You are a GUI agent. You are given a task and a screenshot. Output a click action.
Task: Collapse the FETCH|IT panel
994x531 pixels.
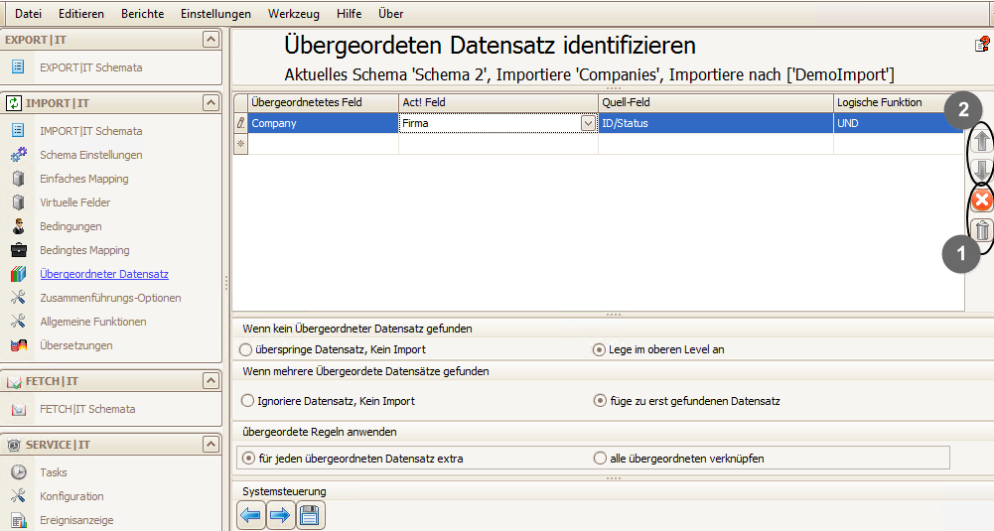tap(211, 380)
